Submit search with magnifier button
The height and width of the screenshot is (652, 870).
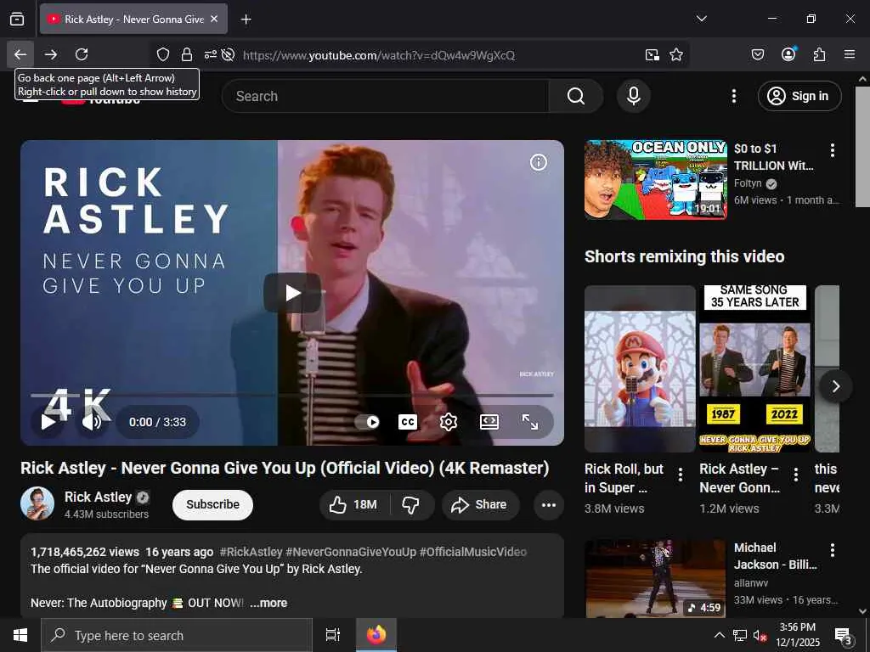[x=576, y=96]
